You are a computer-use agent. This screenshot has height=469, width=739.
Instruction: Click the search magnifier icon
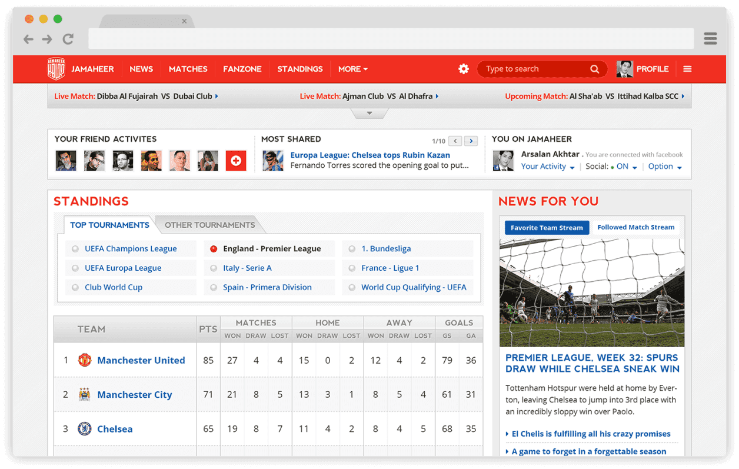point(595,69)
